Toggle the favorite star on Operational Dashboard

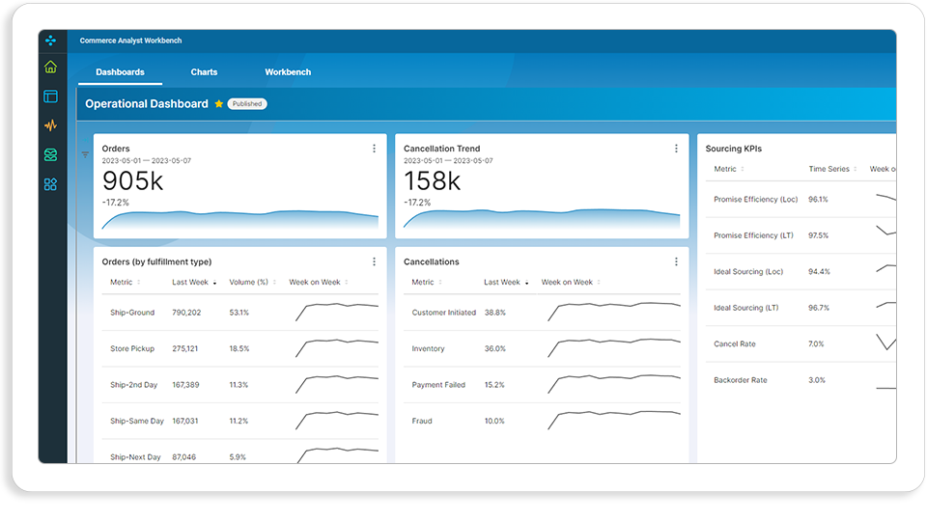tap(219, 104)
